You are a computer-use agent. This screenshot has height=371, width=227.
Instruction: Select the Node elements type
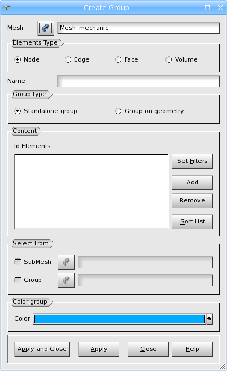pyautogui.click(x=27, y=59)
